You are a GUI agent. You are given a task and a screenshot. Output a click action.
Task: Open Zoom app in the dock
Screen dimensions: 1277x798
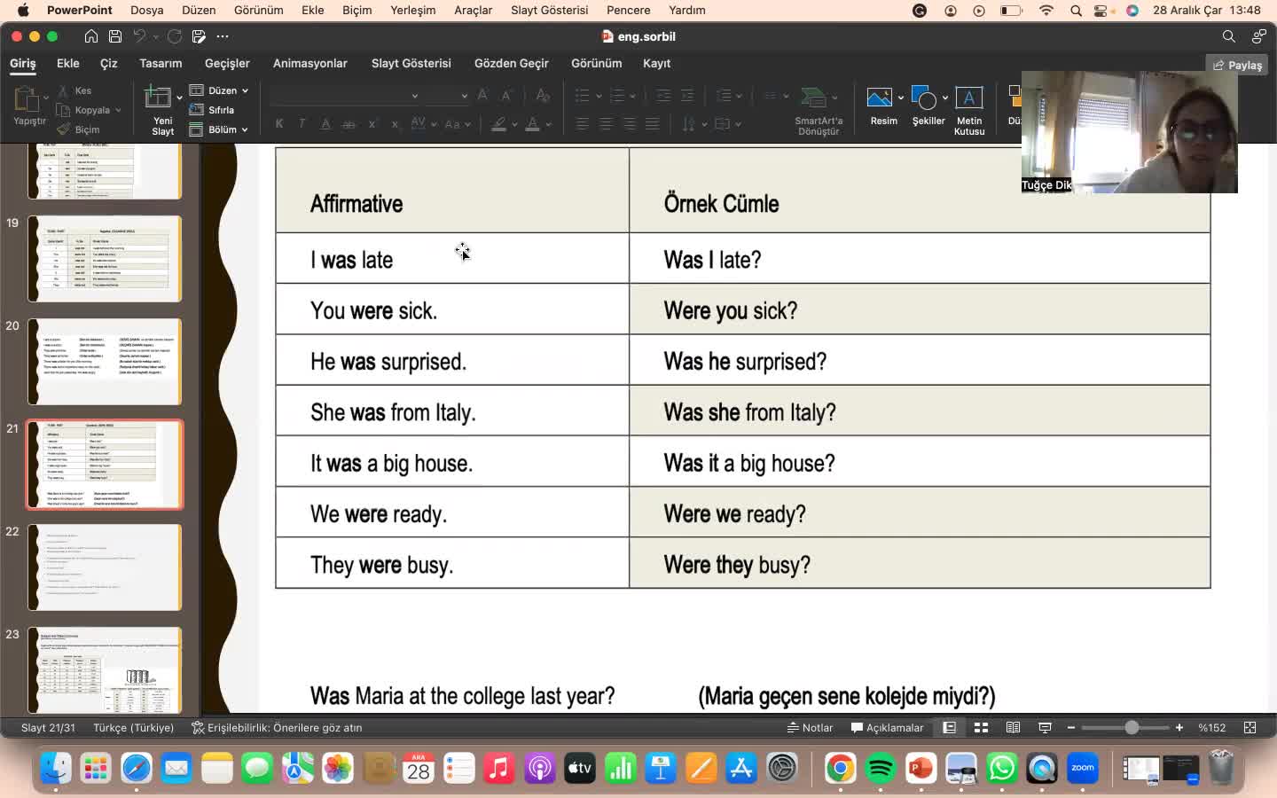[1083, 768]
